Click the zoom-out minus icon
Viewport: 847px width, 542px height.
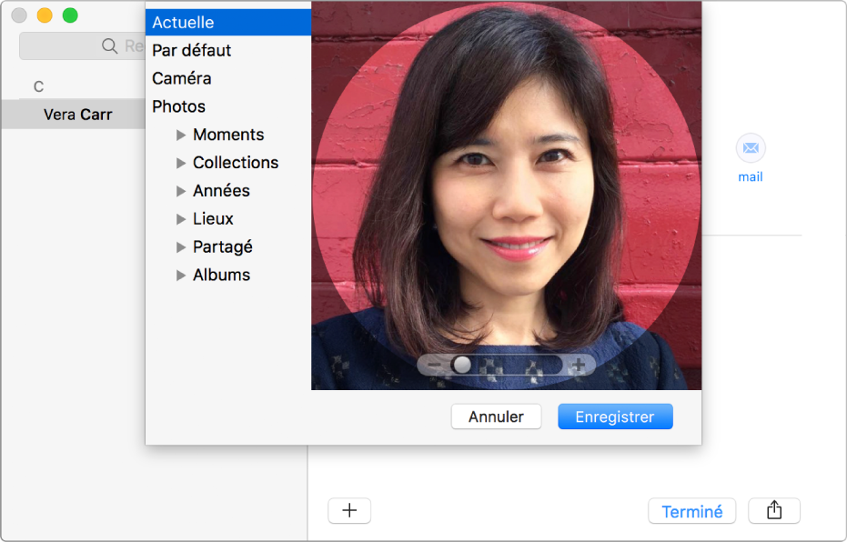tap(434, 365)
